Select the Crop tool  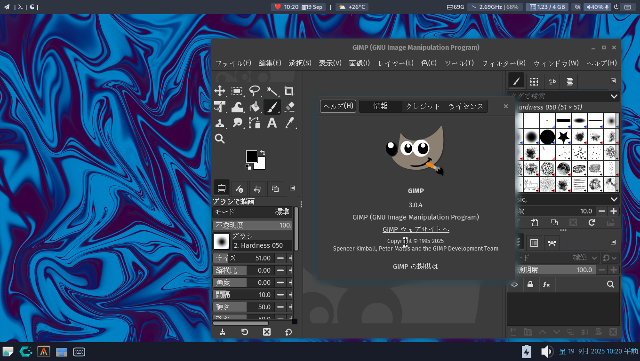click(289, 91)
